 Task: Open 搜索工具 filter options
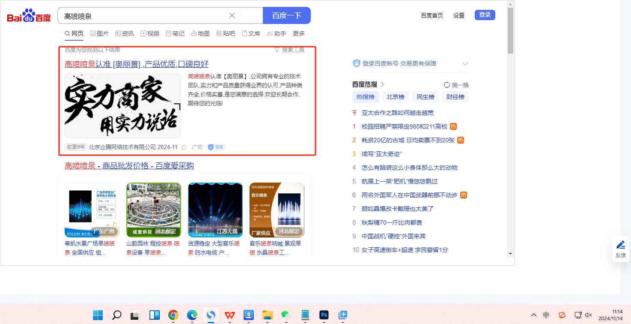coord(289,50)
